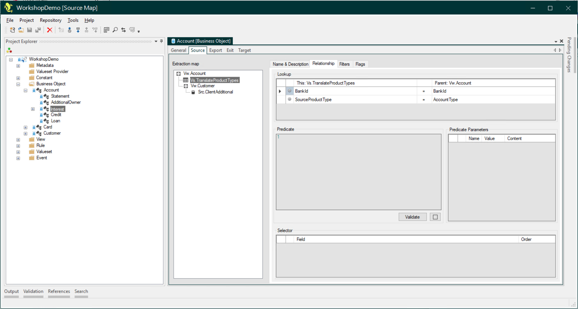
Task: Open the Repository menu
Action: click(50, 20)
